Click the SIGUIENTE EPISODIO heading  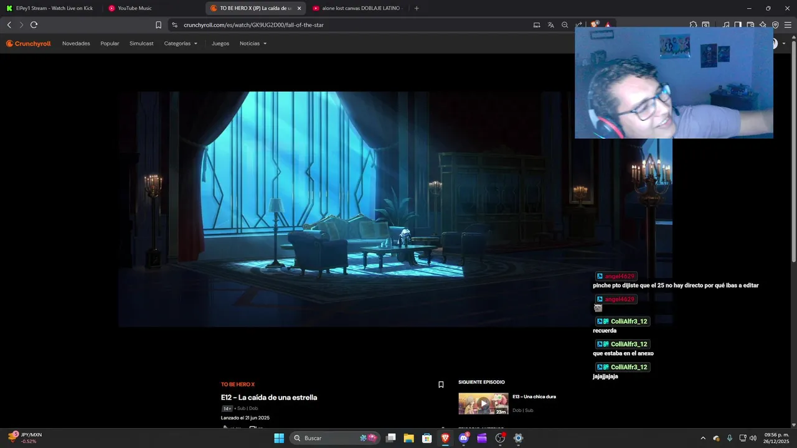coord(481,382)
